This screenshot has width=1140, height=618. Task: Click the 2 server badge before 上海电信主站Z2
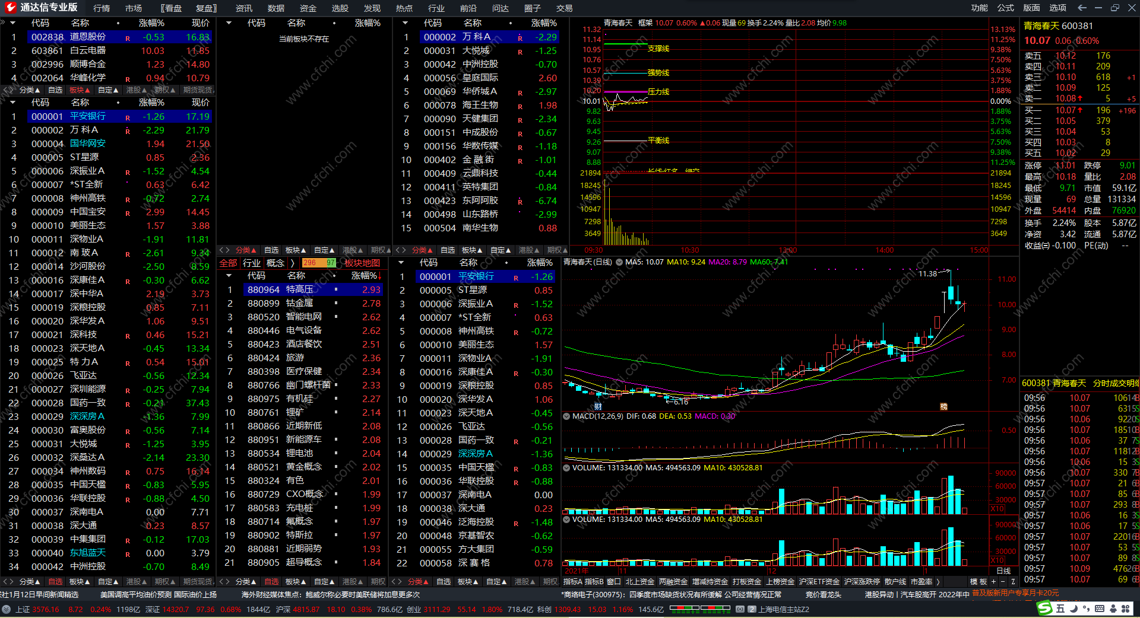tap(752, 609)
